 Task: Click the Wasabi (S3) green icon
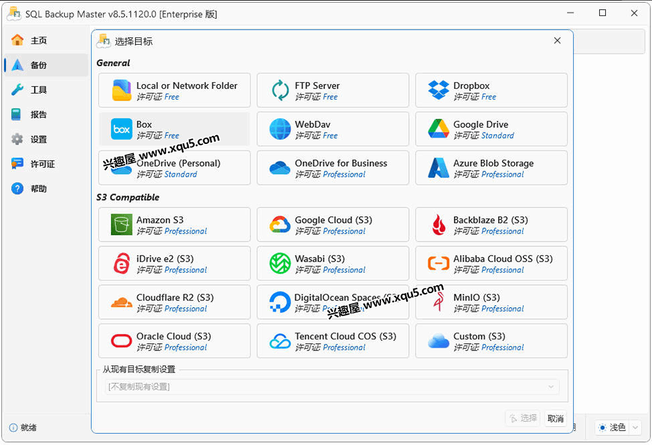(x=280, y=264)
